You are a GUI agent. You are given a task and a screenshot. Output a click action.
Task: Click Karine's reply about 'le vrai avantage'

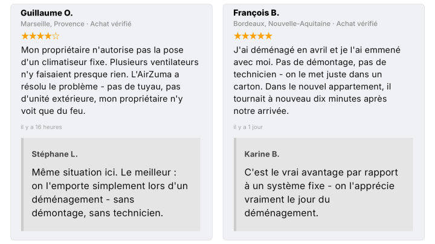pos(321,193)
